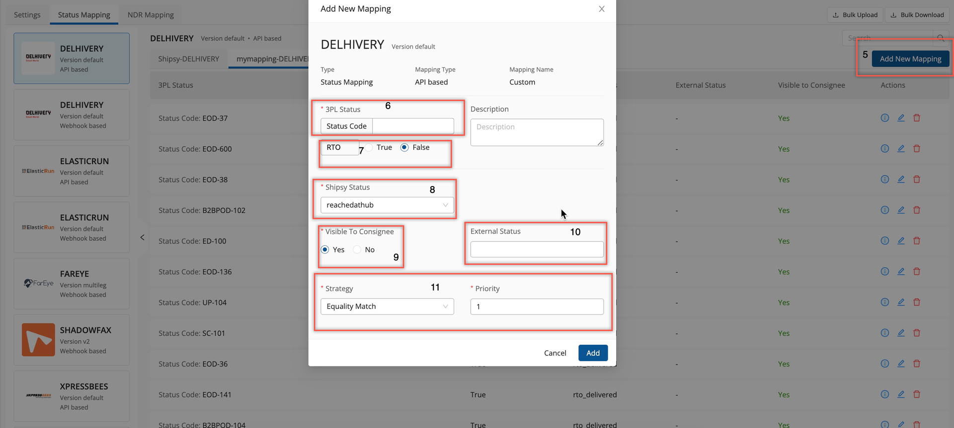Cancel the Add New Mapping dialog
Screen dimensions: 954x428
click(555, 353)
